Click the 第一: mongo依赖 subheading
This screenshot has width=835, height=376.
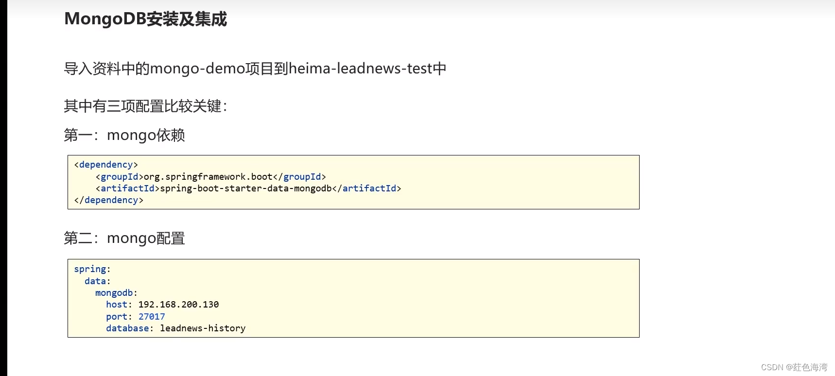(124, 135)
